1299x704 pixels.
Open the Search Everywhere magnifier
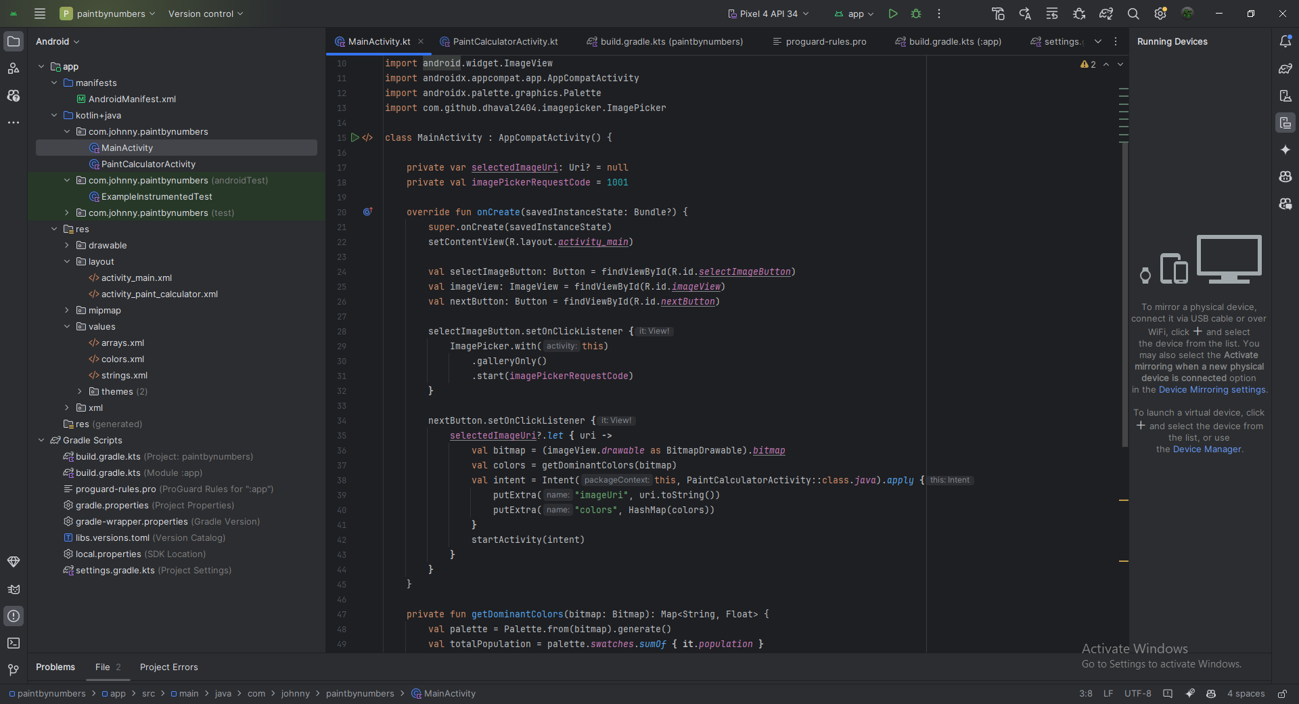coord(1133,14)
